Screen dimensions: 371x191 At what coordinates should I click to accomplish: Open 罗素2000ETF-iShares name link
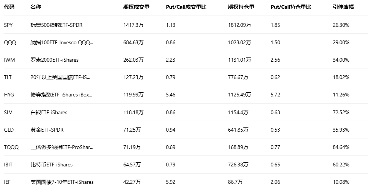click(x=55, y=60)
